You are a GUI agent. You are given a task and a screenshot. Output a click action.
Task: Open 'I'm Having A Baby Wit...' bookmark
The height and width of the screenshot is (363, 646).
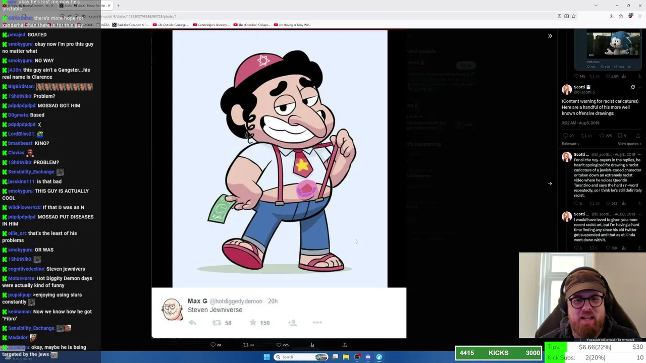[x=292, y=25]
